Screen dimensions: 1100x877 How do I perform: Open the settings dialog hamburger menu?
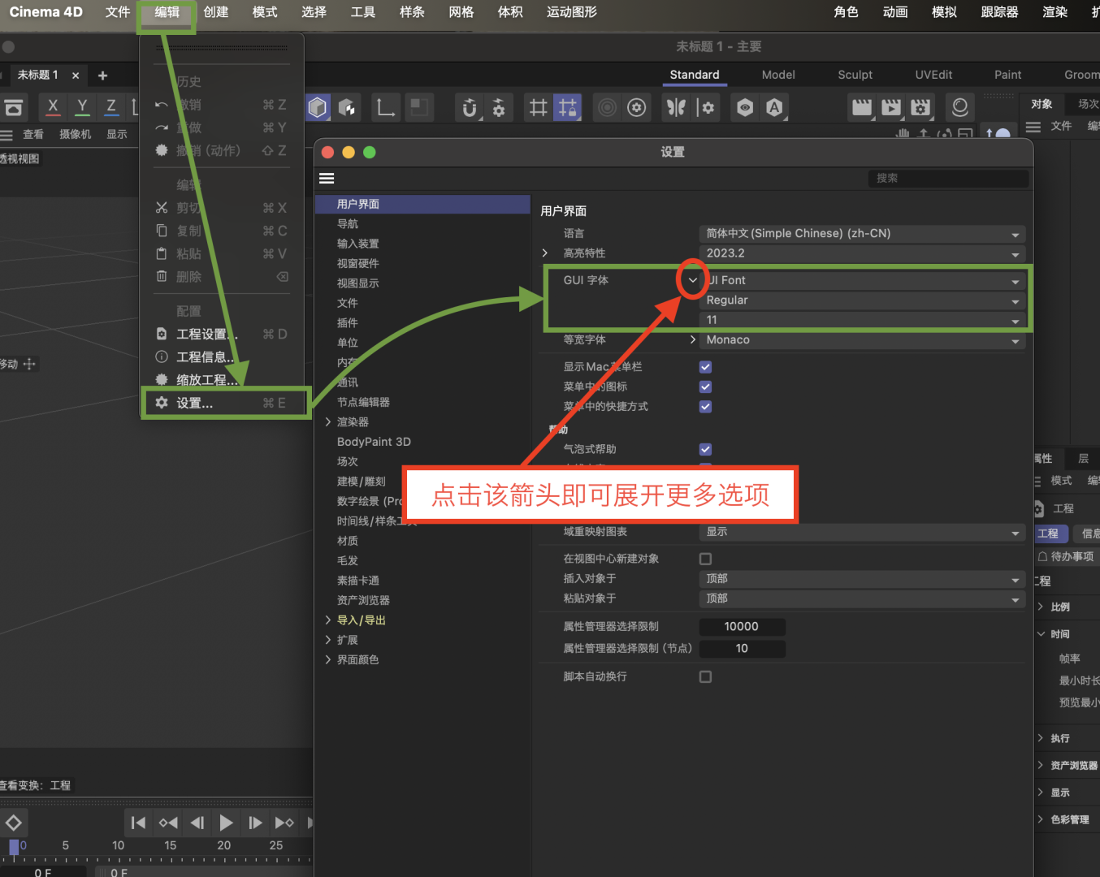point(327,179)
